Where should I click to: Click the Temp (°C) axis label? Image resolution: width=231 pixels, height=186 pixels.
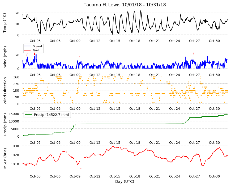click(5, 23)
